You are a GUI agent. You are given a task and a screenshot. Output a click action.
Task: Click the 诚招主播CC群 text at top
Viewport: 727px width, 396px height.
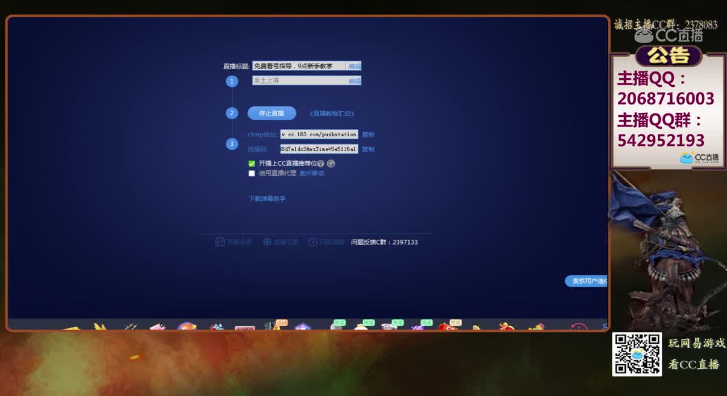click(x=666, y=24)
